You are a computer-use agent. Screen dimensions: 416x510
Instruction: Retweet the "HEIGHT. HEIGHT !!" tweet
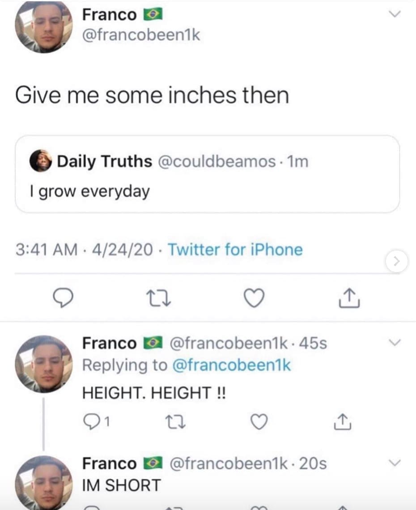(x=174, y=421)
